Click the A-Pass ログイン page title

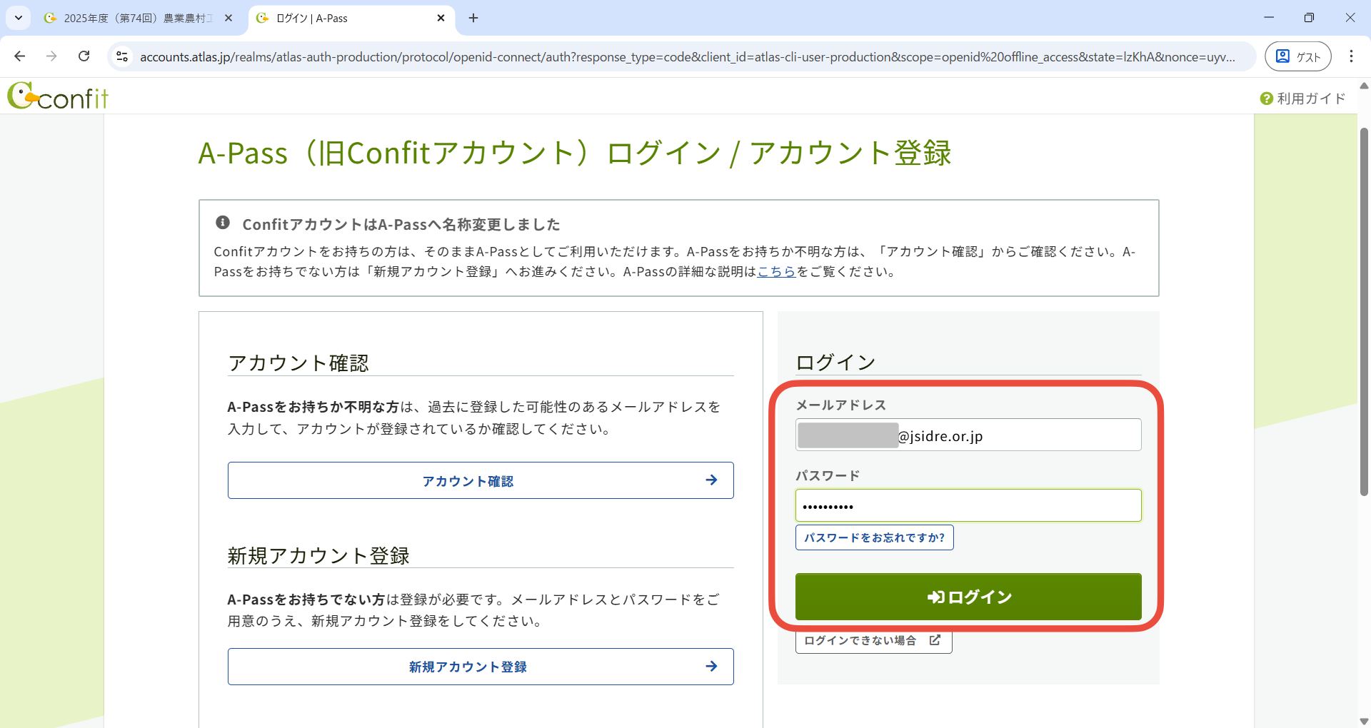(x=575, y=153)
